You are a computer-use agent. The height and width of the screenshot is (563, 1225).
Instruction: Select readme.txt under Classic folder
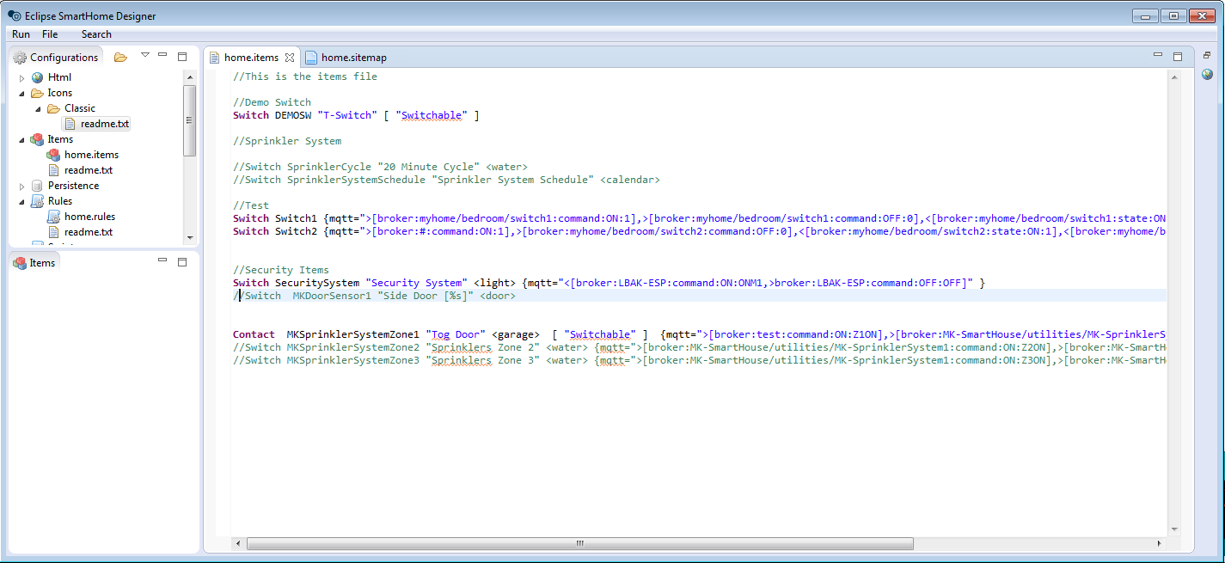[x=104, y=124]
